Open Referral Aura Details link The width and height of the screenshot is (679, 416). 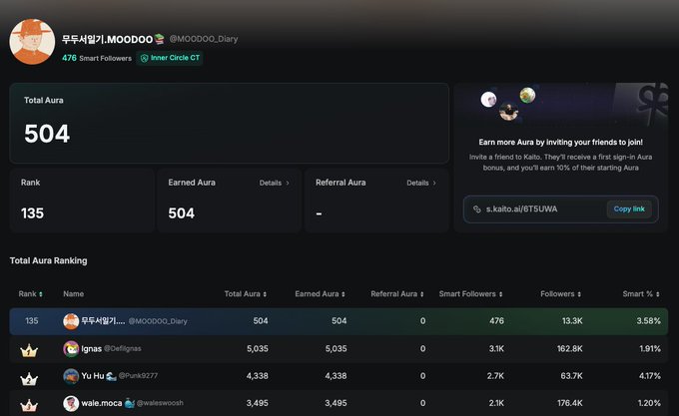click(x=421, y=183)
